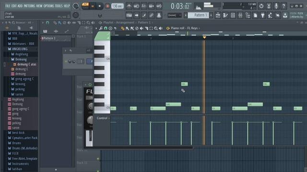Toggle the Piano roll snap magnet

106,28
